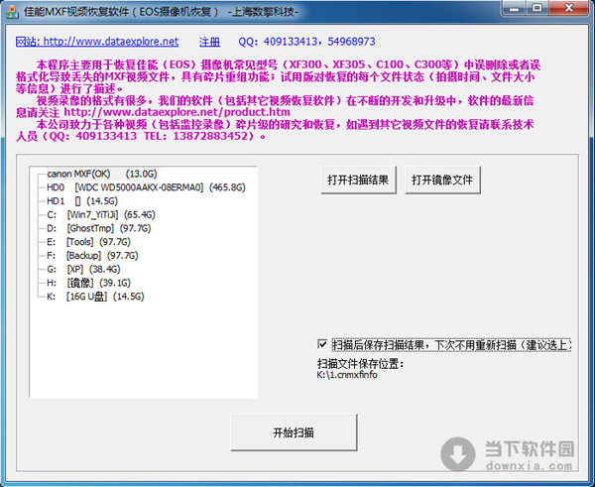The width and height of the screenshot is (595, 487).
Task: Select drive H: [镜像]
Action: pyautogui.click(x=89, y=283)
